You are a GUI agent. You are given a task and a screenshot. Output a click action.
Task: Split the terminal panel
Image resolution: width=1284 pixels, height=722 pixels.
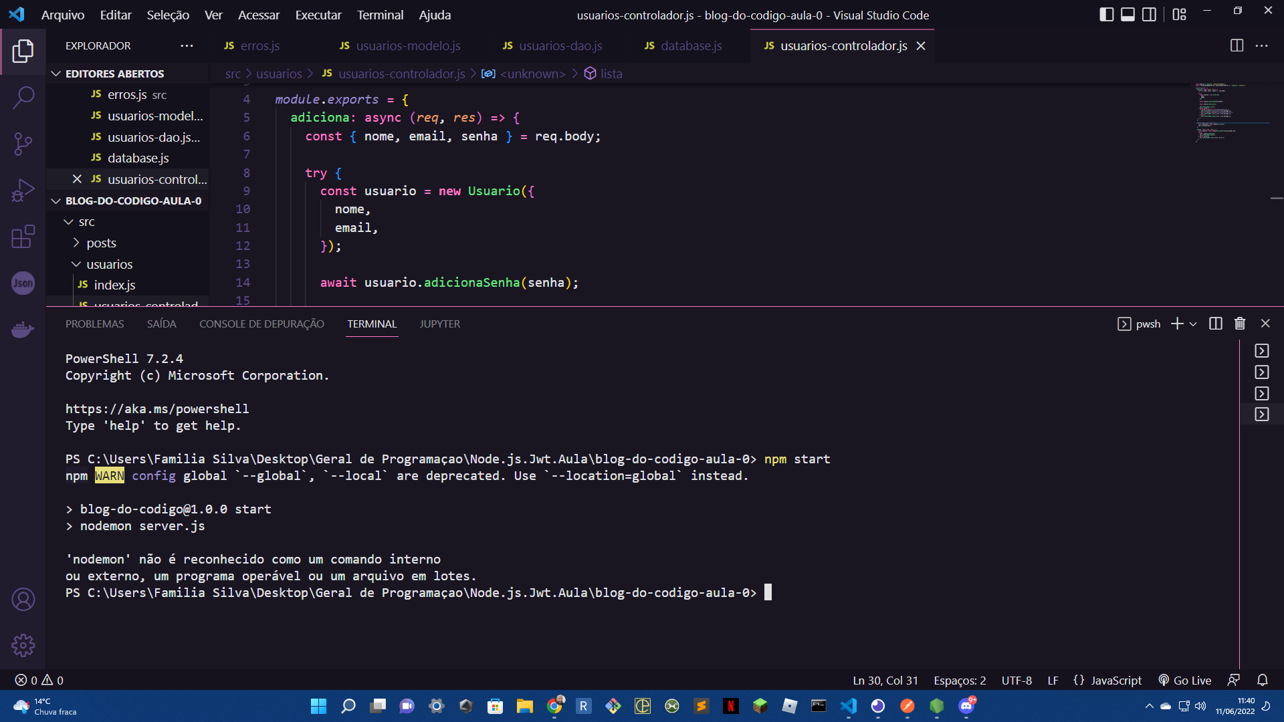click(x=1216, y=324)
